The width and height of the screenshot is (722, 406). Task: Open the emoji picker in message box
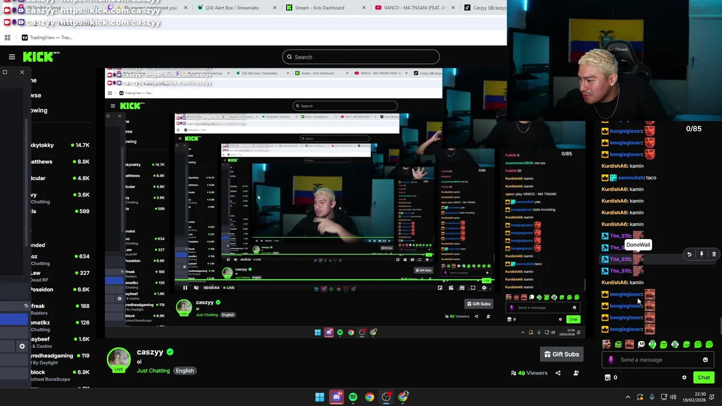pos(705,360)
